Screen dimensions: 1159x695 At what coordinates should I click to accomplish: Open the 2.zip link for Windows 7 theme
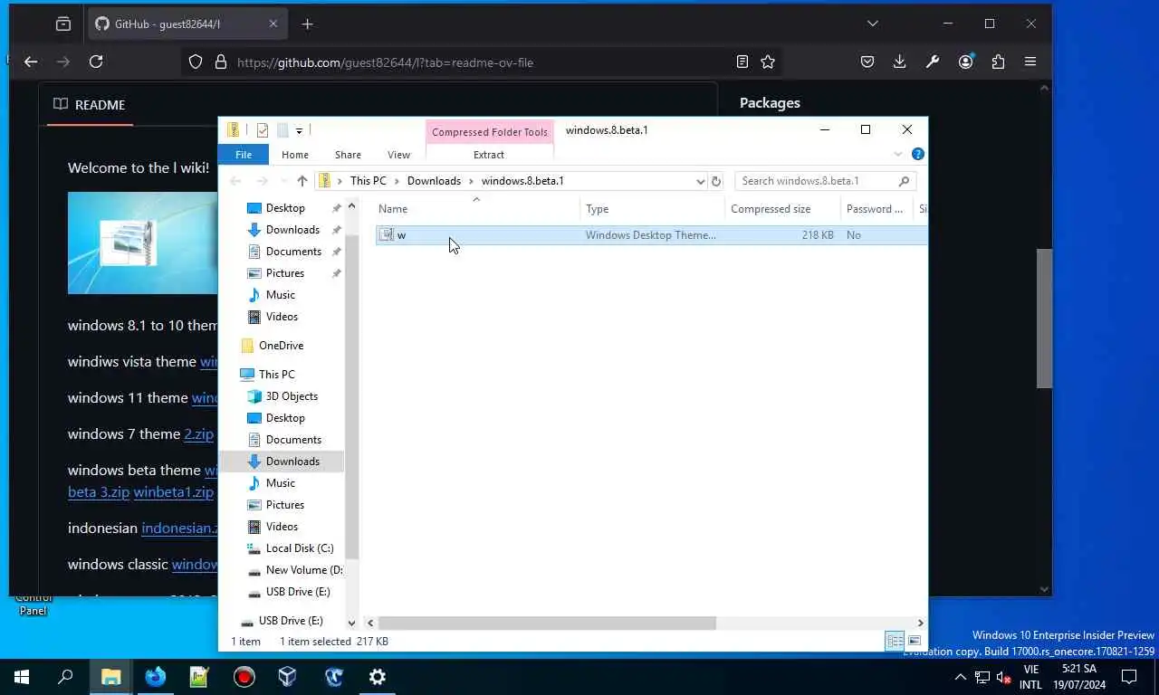tap(199, 434)
